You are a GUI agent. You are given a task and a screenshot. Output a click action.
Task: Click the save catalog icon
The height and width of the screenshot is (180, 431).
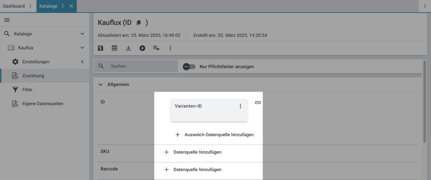[100, 48]
